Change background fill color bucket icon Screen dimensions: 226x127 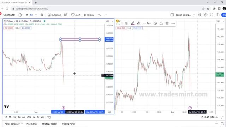pyautogui.click(x=138, y=23)
